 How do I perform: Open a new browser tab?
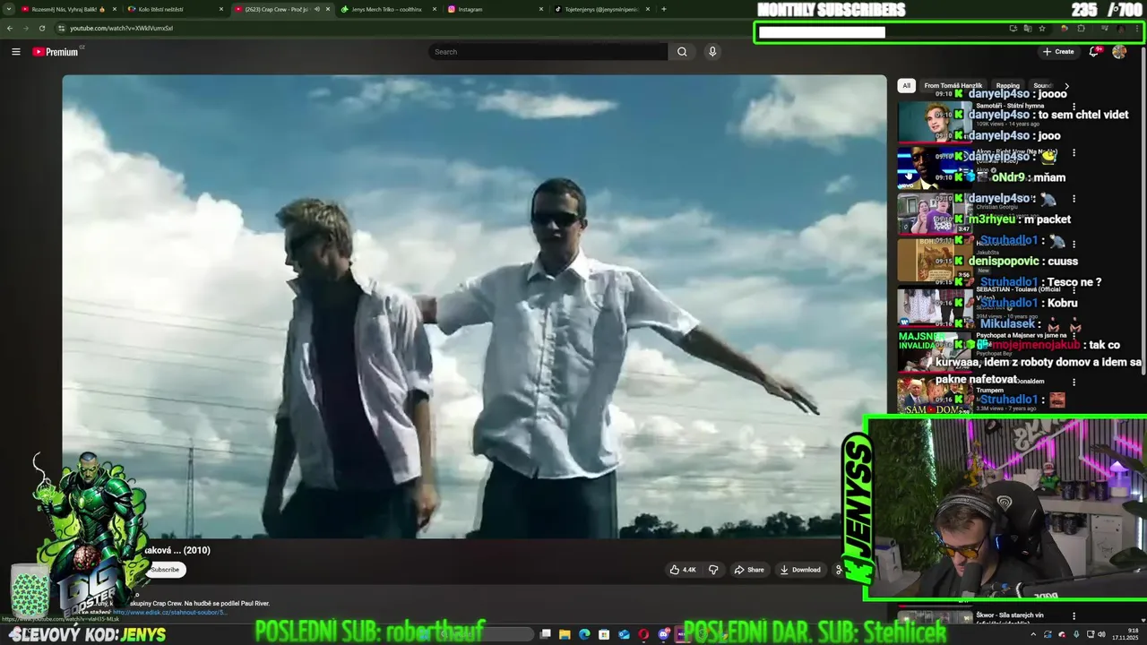click(x=663, y=9)
